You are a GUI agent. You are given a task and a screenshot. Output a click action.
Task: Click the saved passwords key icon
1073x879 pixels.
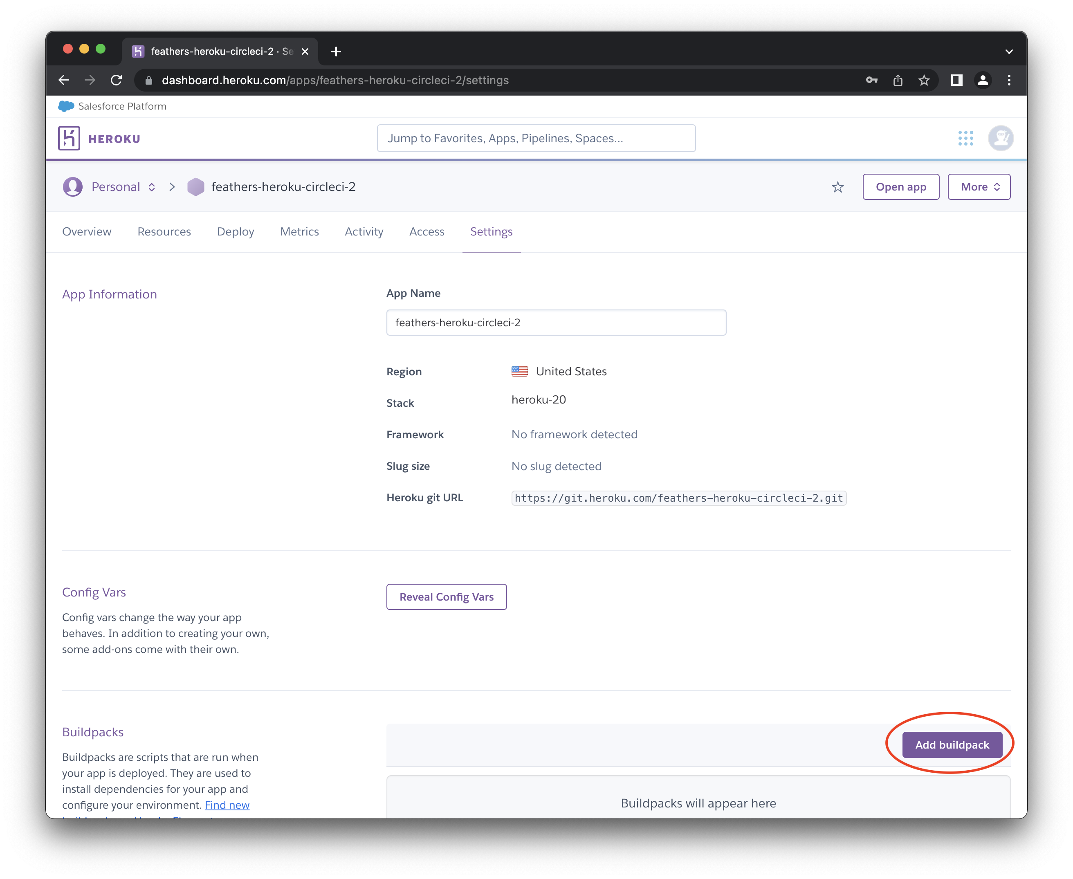[872, 80]
